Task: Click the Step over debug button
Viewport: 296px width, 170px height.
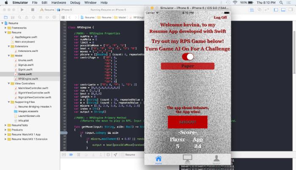Action: click(86, 155)
